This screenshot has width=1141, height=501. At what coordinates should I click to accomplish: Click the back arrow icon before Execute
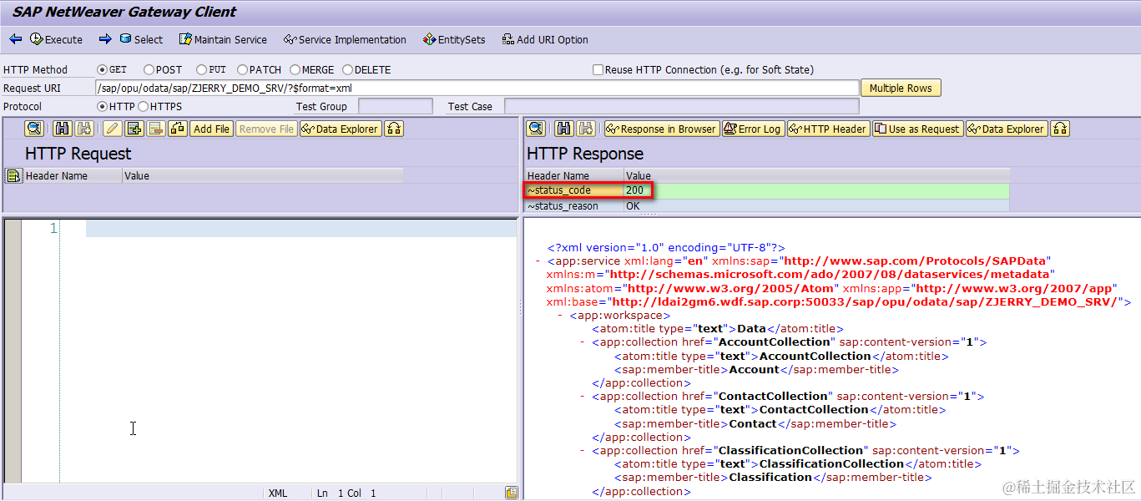click(16, 39)
